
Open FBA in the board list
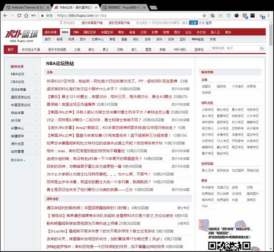point(205,206)
